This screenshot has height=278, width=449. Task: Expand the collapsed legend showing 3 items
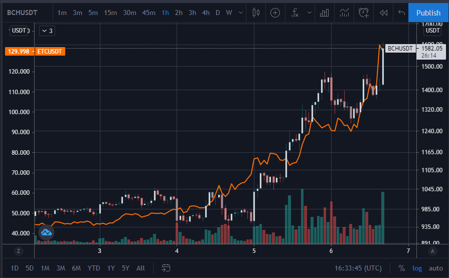pyautogui.click(x=47, y=31)
